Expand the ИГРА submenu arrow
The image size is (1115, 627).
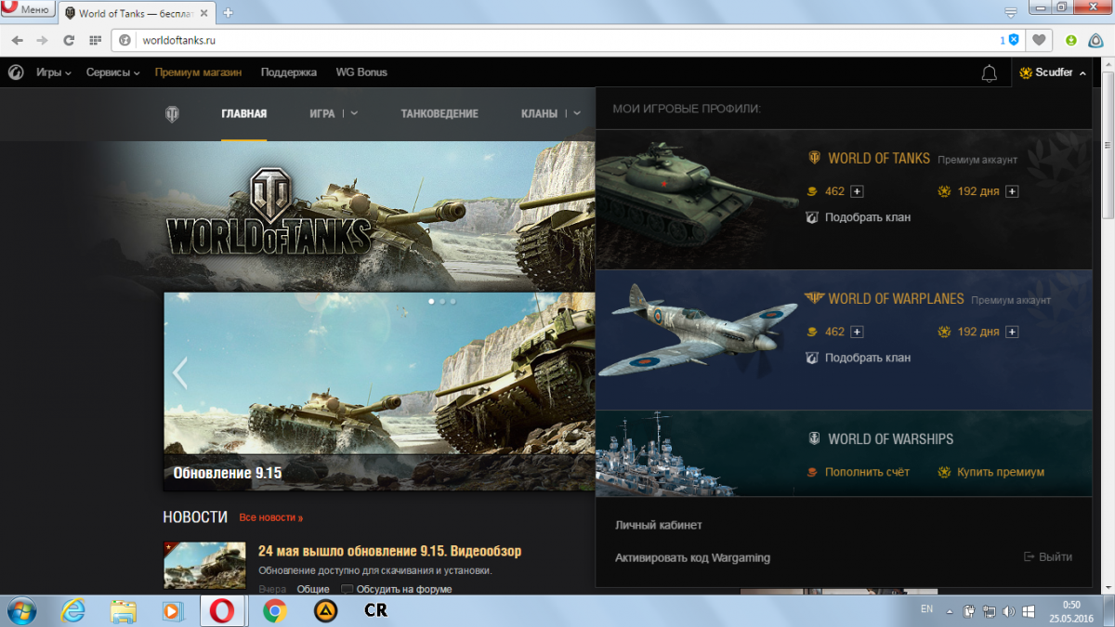[354, 114]
